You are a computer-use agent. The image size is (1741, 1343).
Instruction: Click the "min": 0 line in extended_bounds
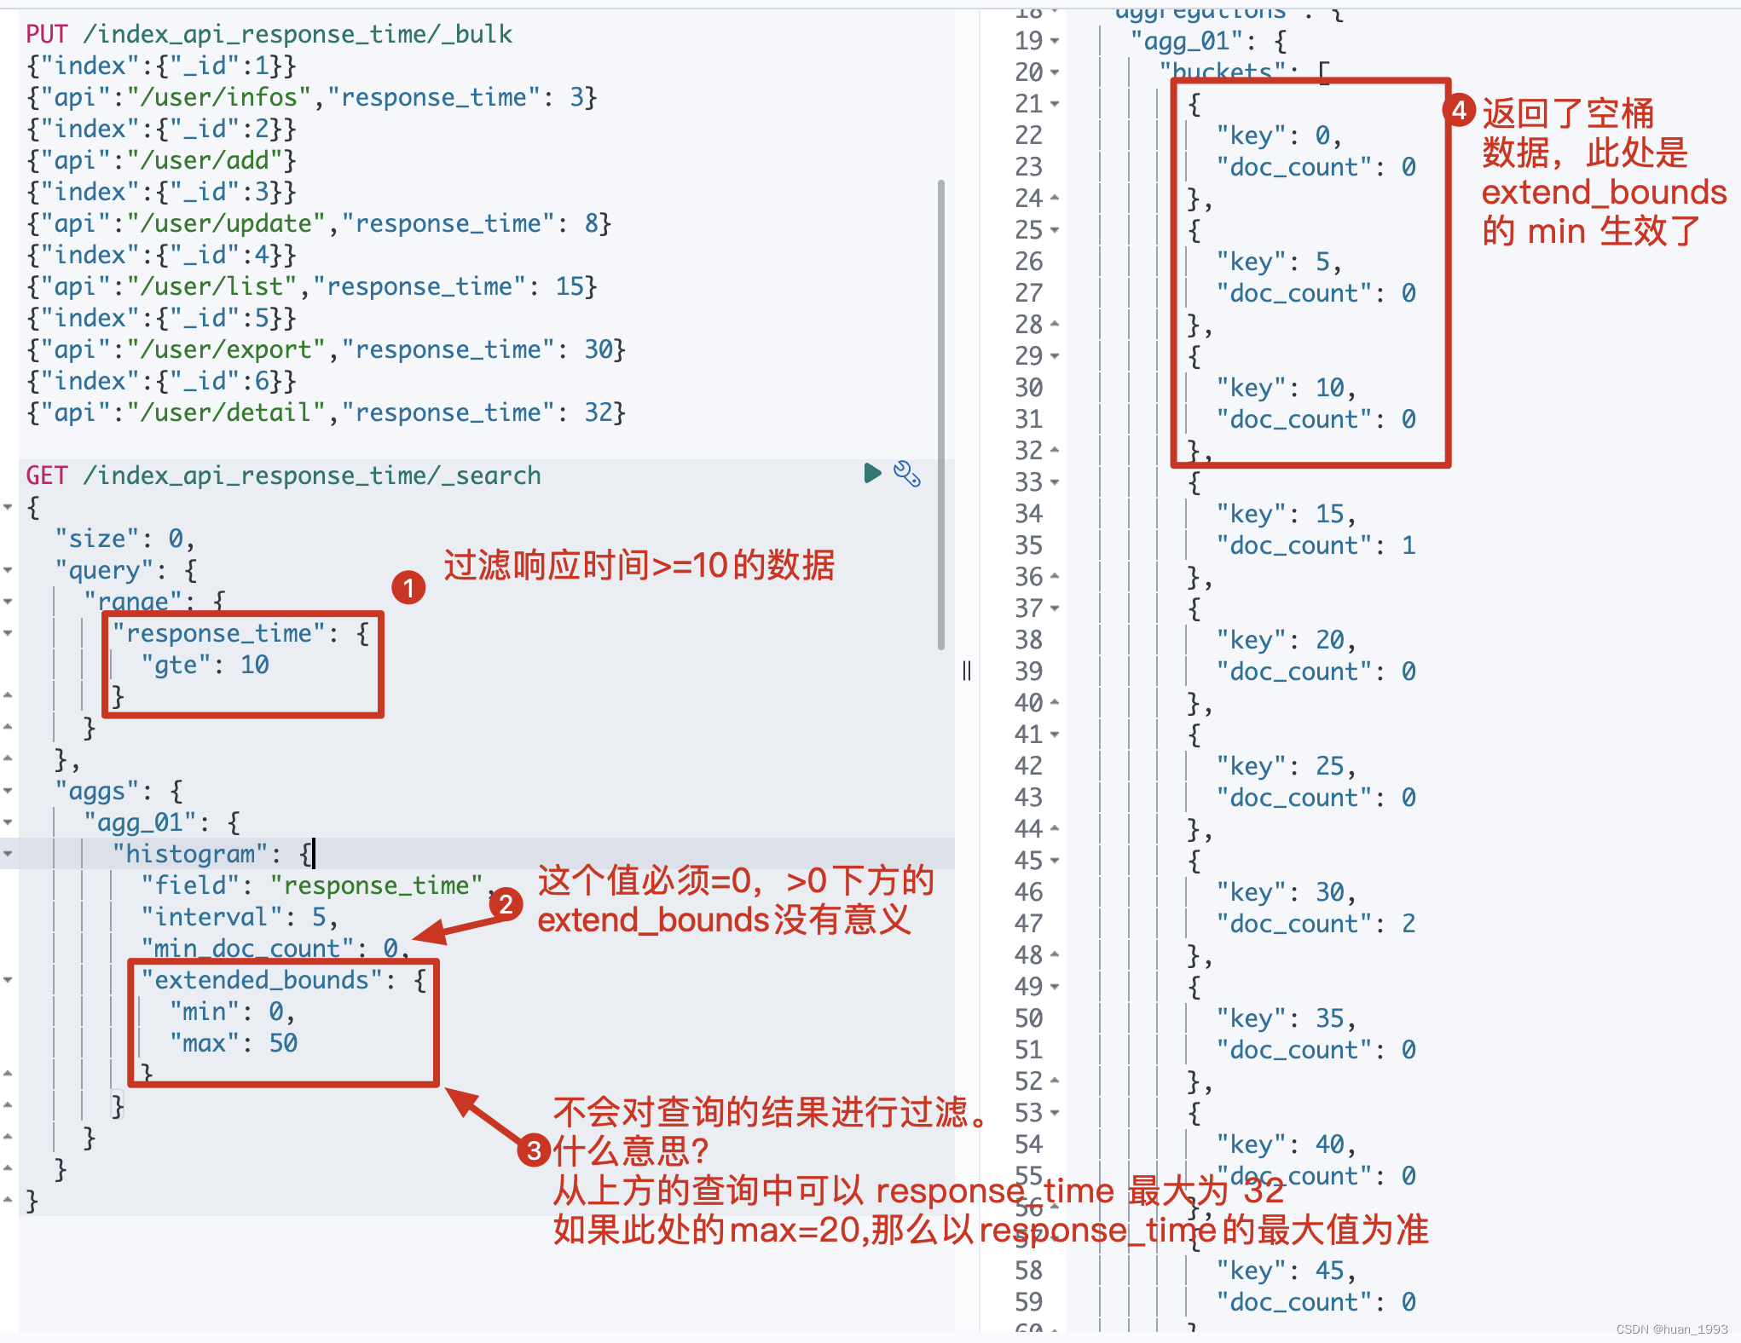pyautogui.click(x=232, y=1012)
